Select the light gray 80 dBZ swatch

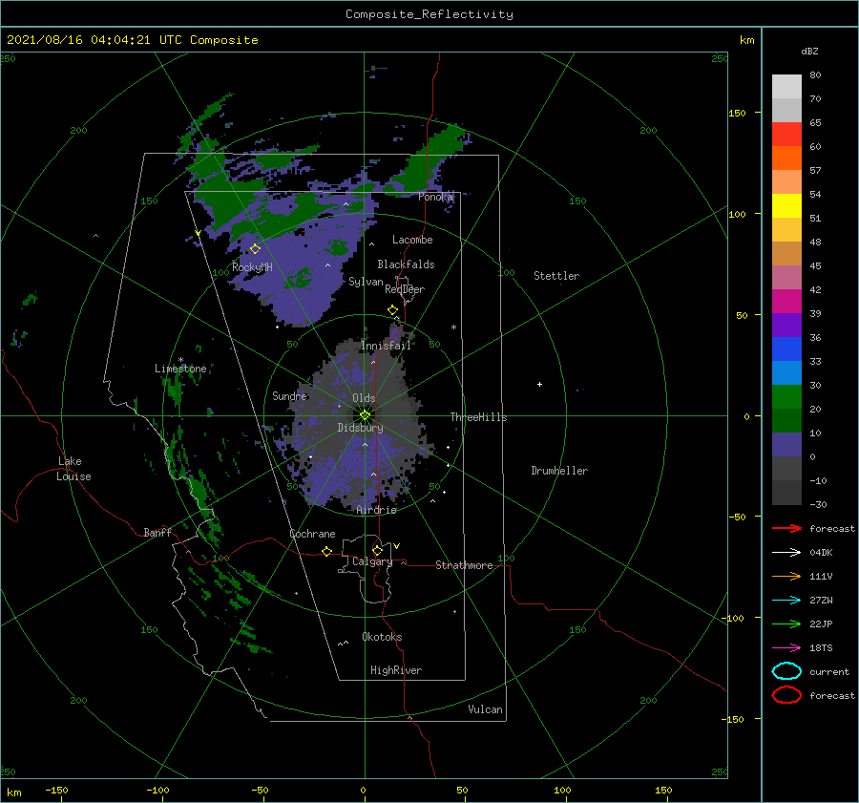(786, 86)
